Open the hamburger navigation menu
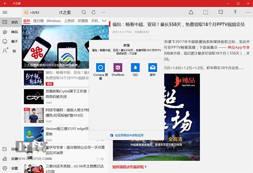This screenshot has height=173, width=253. 5,12
